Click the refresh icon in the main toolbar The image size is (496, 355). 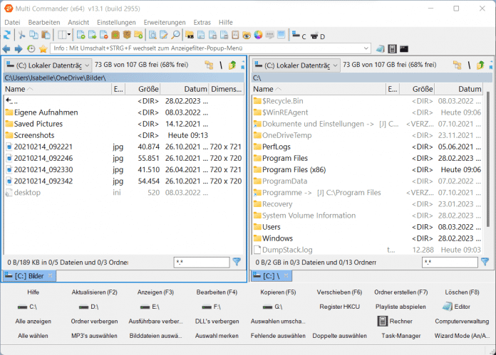click(x=7, y=35)
